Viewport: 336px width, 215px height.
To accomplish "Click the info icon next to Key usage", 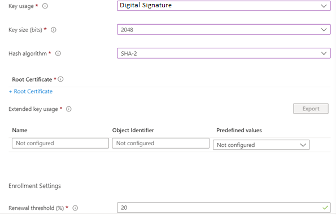I will tap(45, 6).
